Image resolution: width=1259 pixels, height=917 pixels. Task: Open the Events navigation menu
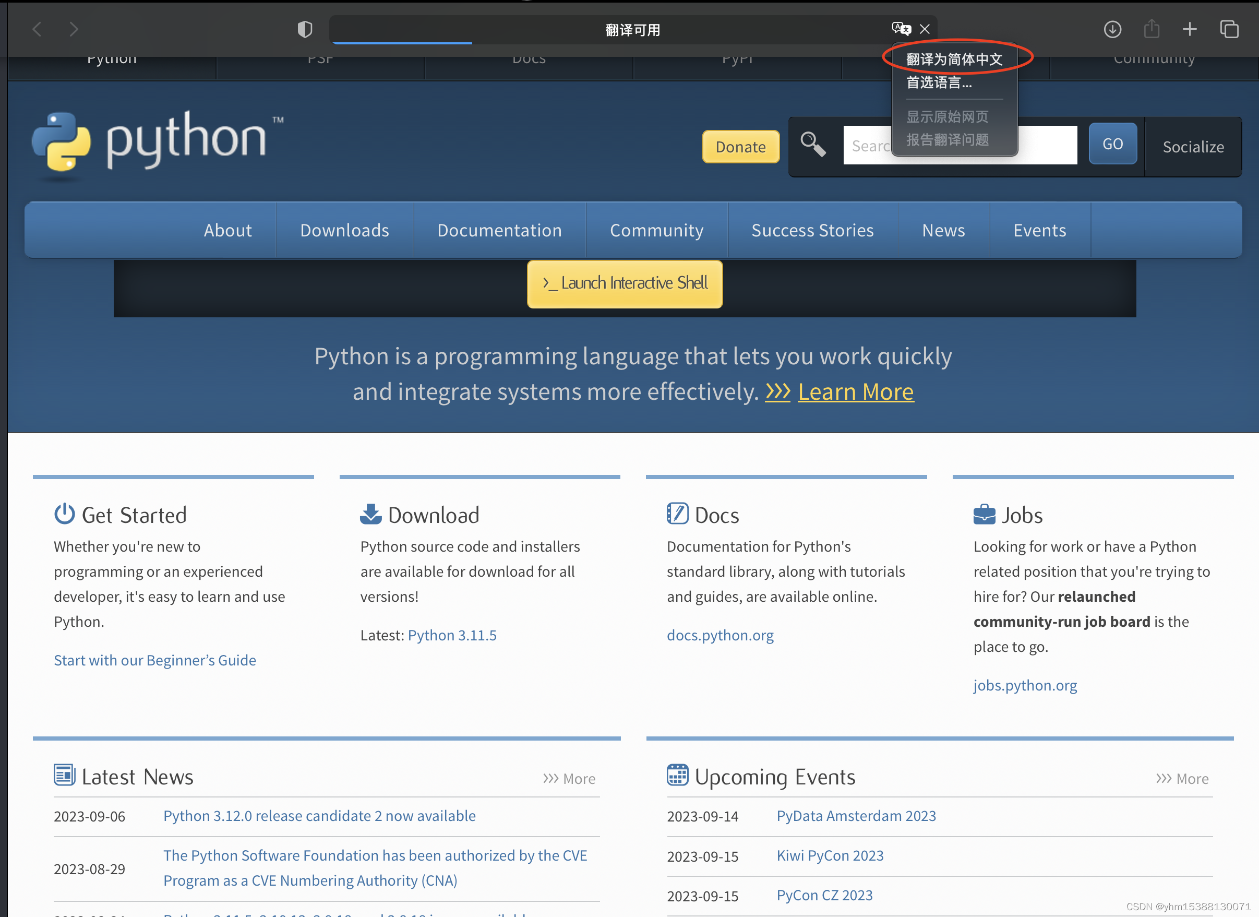point(1040,230)
